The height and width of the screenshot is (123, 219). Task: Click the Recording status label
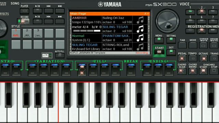tap(142, 53)
